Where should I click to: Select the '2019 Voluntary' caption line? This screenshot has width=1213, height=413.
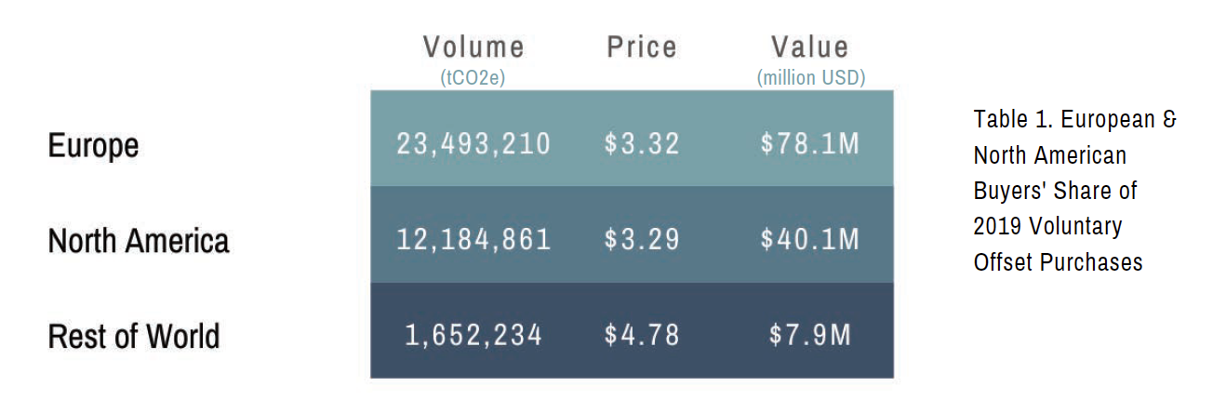coord(1047,226)
